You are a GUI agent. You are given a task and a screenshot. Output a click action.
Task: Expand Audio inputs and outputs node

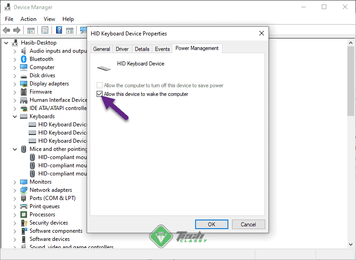coord(15,51)
